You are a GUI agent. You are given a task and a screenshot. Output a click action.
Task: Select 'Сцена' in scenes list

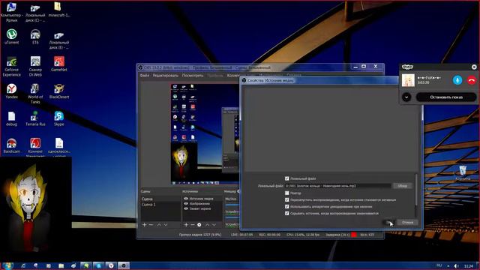point(160,199)
